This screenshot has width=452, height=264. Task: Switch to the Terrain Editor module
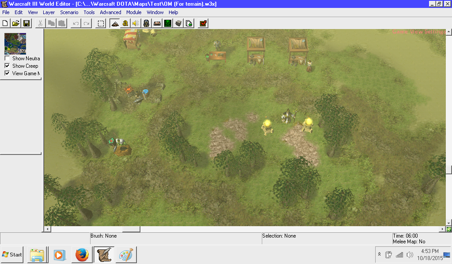tap(114, 23)
